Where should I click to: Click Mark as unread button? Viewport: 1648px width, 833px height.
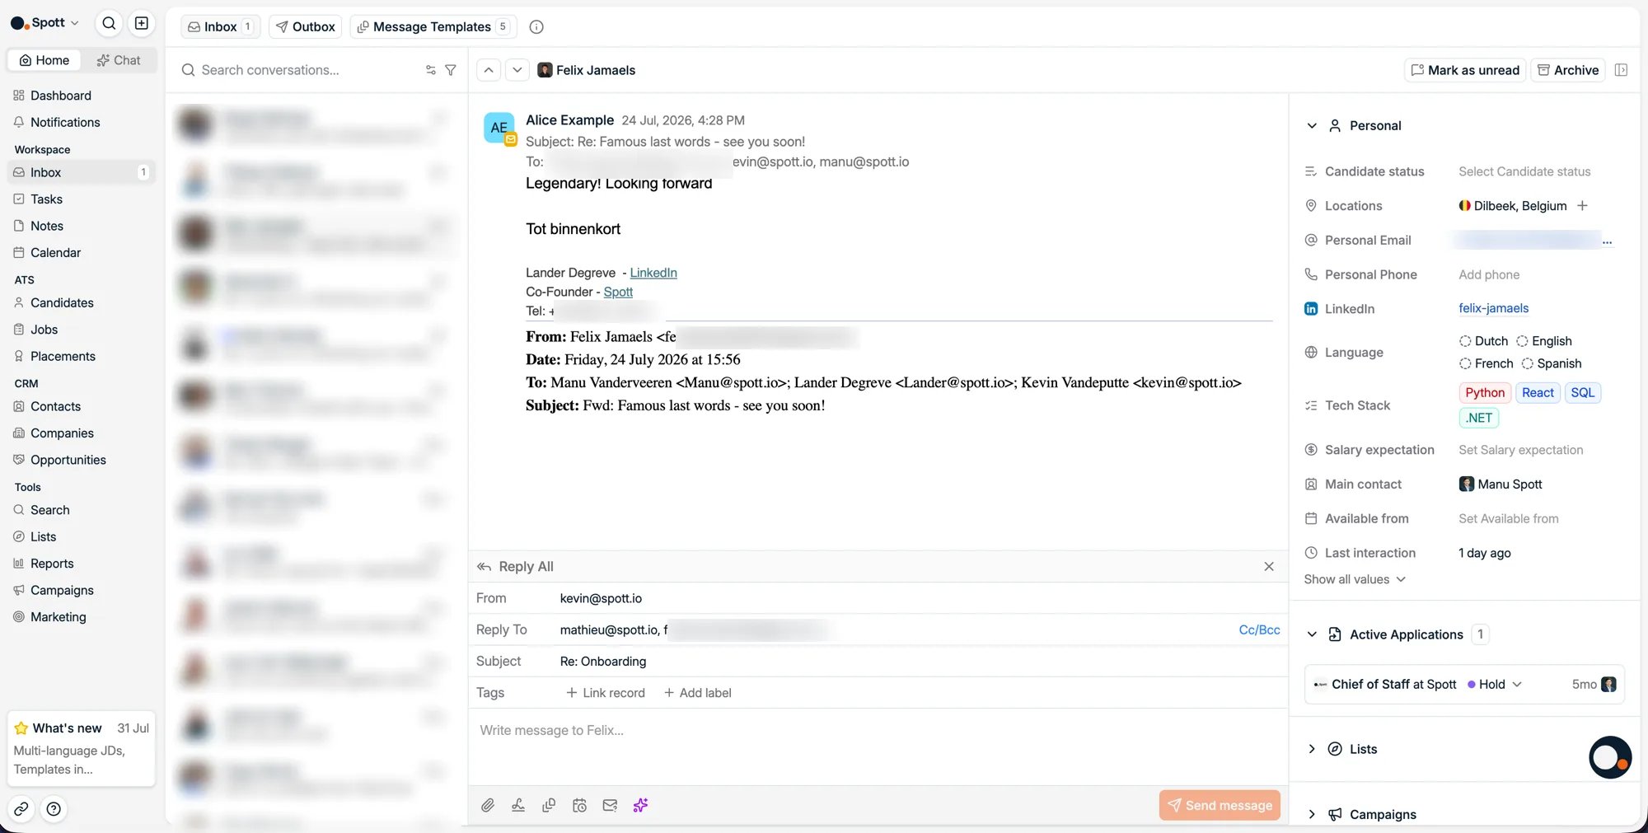point(1465,70)
